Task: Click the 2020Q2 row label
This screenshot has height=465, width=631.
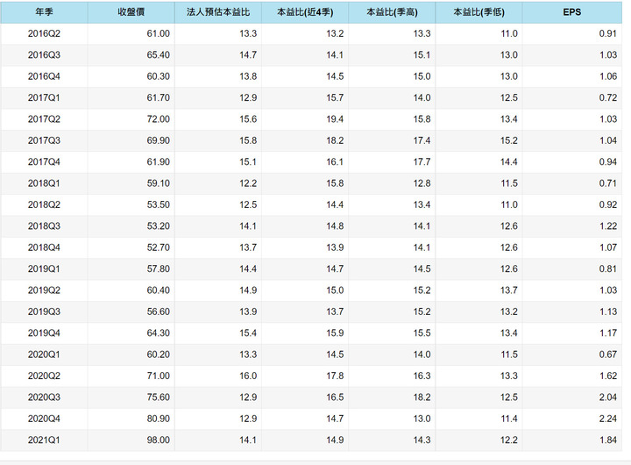Action: pyautogui.click(x=44, y=376)
